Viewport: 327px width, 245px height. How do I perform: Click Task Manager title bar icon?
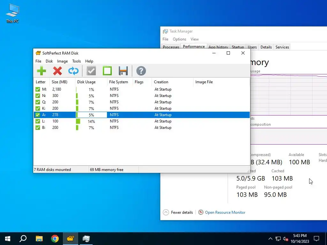pos(165,31)
